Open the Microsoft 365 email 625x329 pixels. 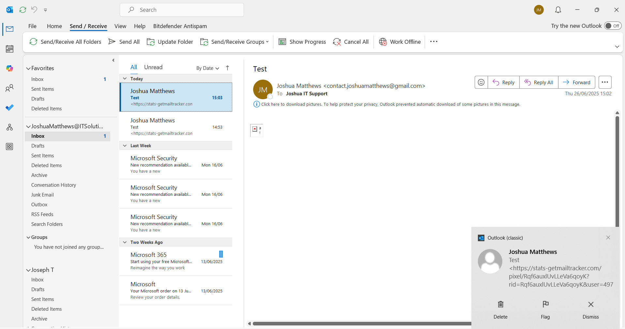(x=176, y=261)
